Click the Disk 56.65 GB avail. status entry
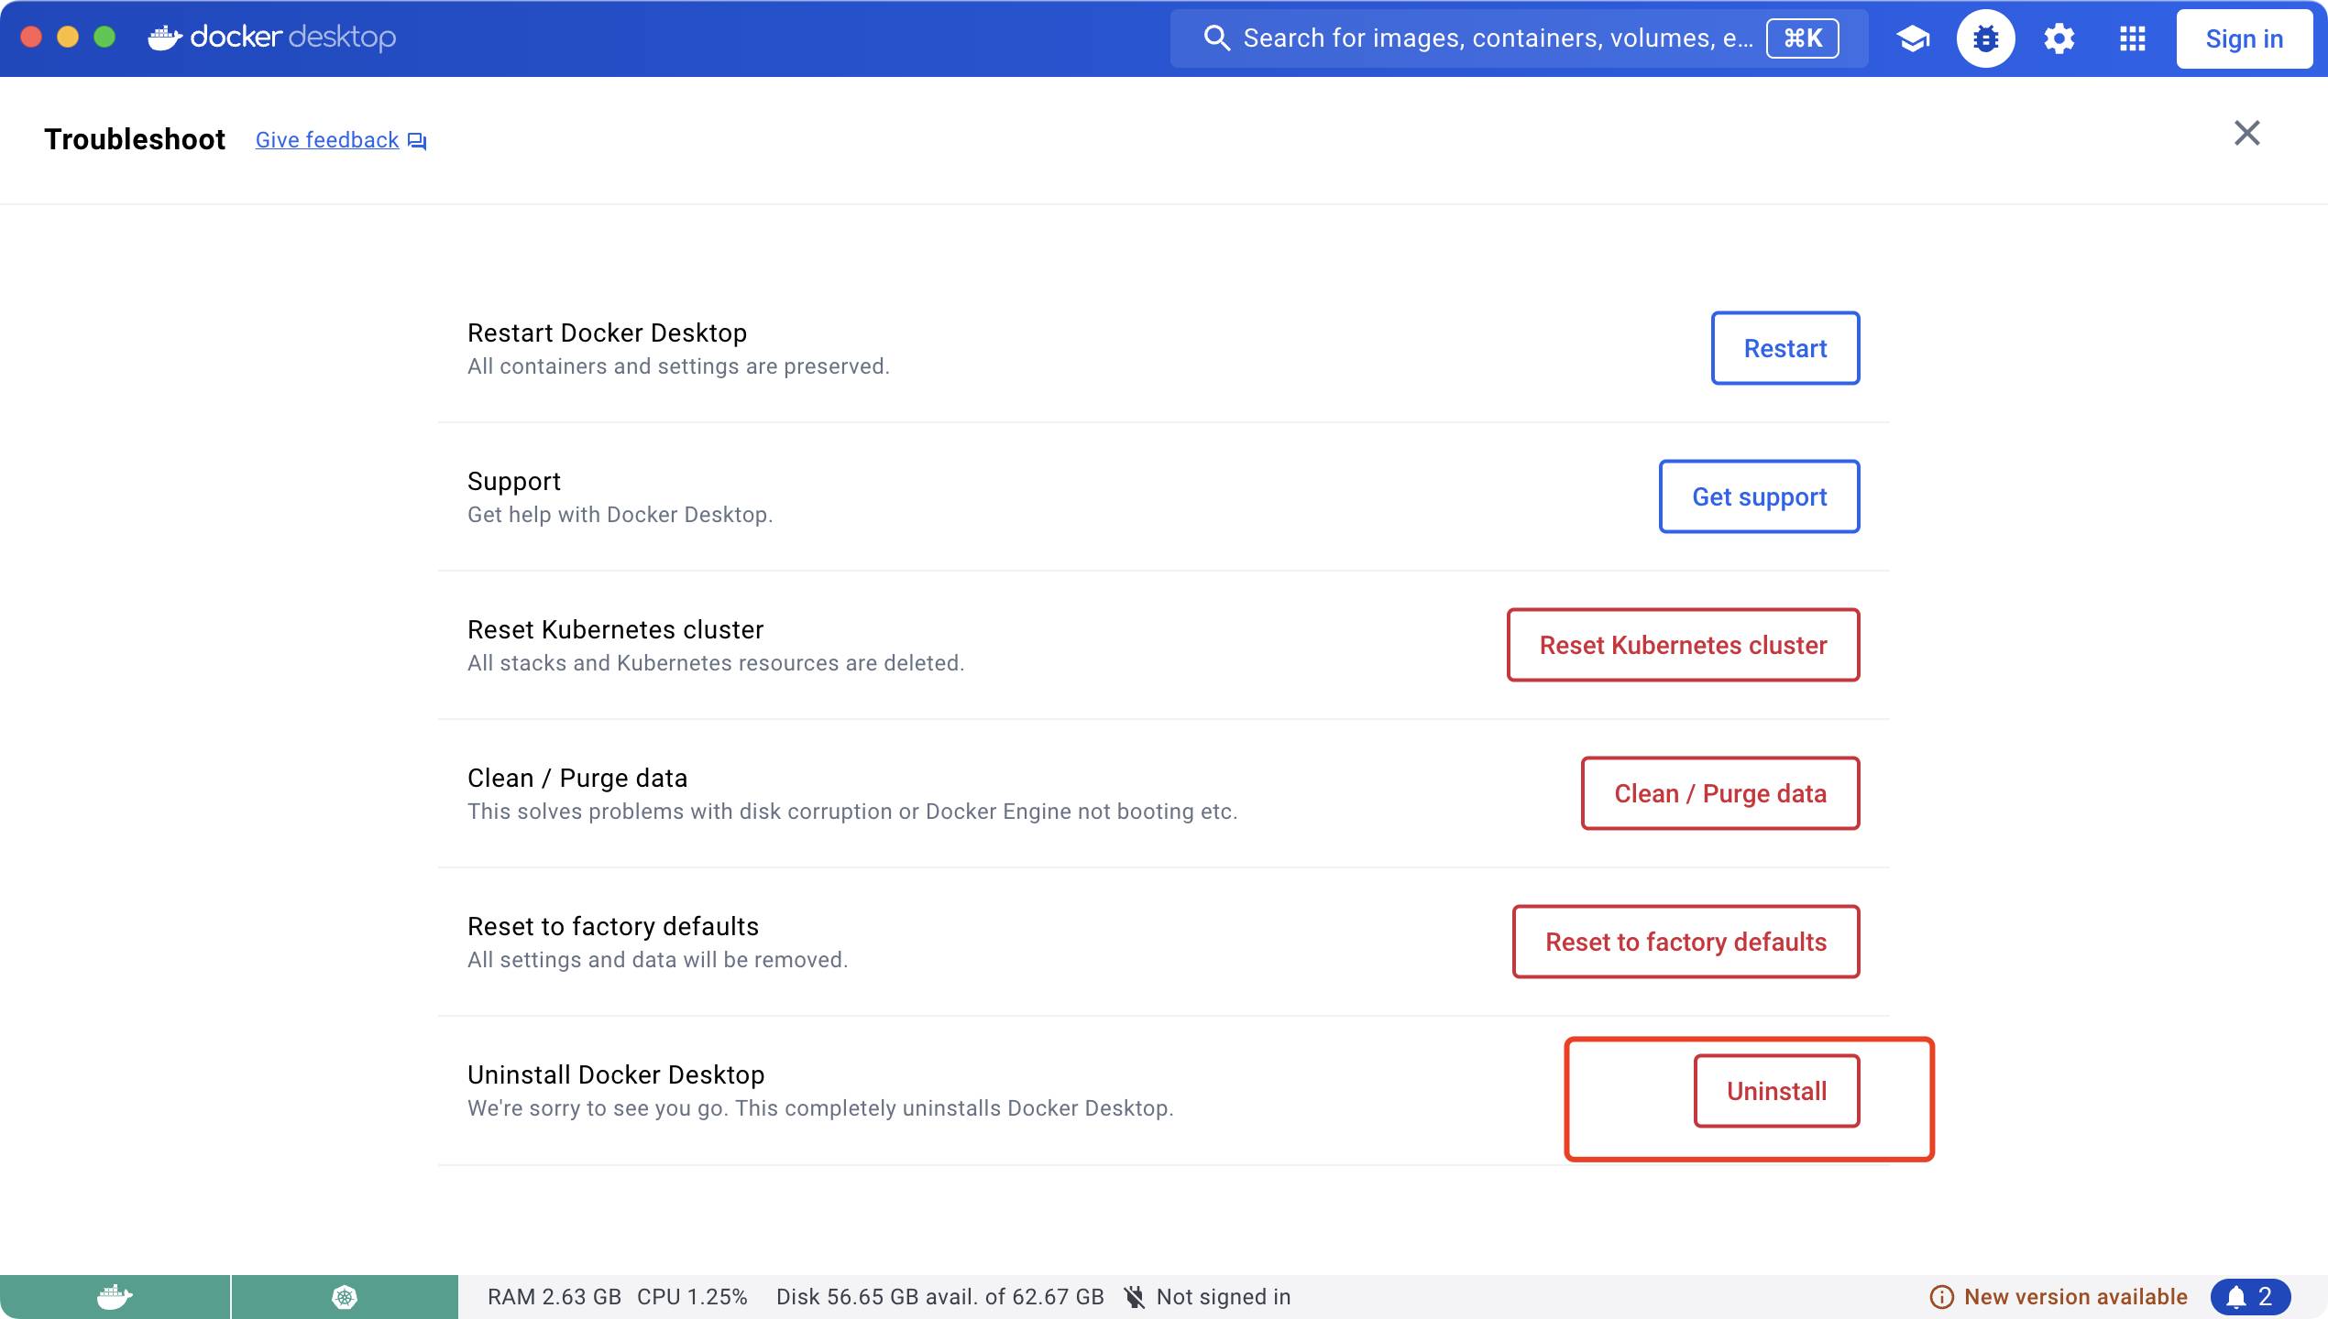 [x=940, y=1297]
